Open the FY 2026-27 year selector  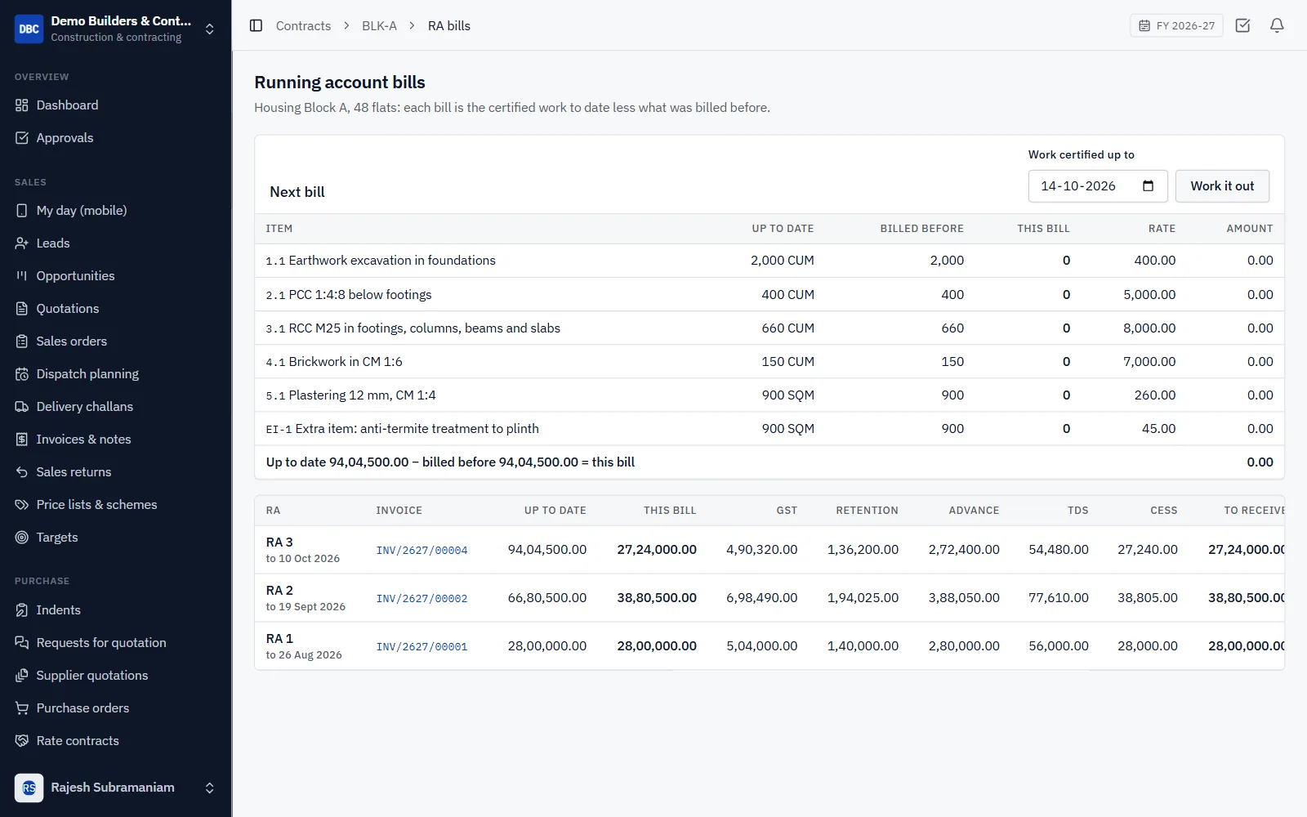pyautogui.click(x=1176, y=25)
